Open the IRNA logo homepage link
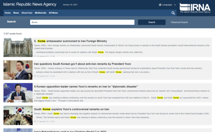The image size is (215, 132). point(195,8)
